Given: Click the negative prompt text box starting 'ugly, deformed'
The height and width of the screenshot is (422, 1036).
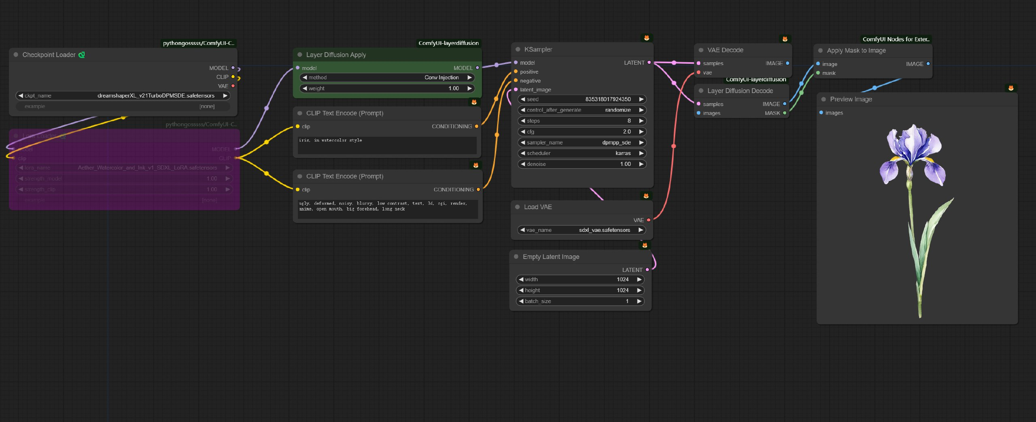Looking at the screenshot, I should tap(388, 209).
